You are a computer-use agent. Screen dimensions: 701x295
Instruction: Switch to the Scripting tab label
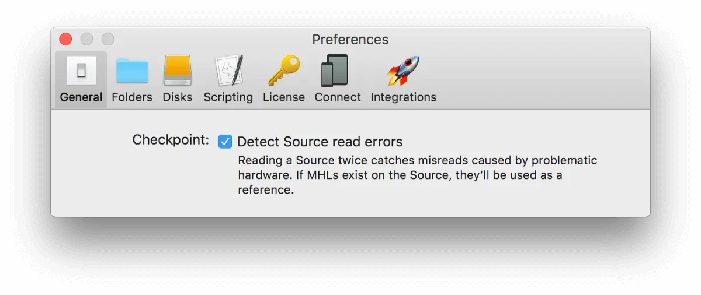pos(228,97)
